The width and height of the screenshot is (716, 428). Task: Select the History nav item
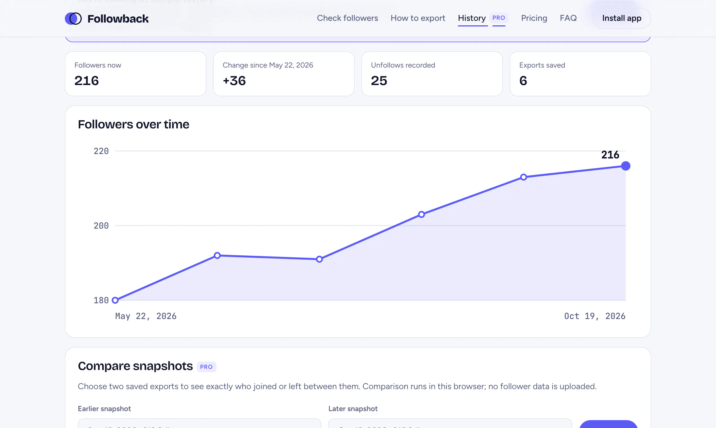pyautogui.click(x=472, y=18)
